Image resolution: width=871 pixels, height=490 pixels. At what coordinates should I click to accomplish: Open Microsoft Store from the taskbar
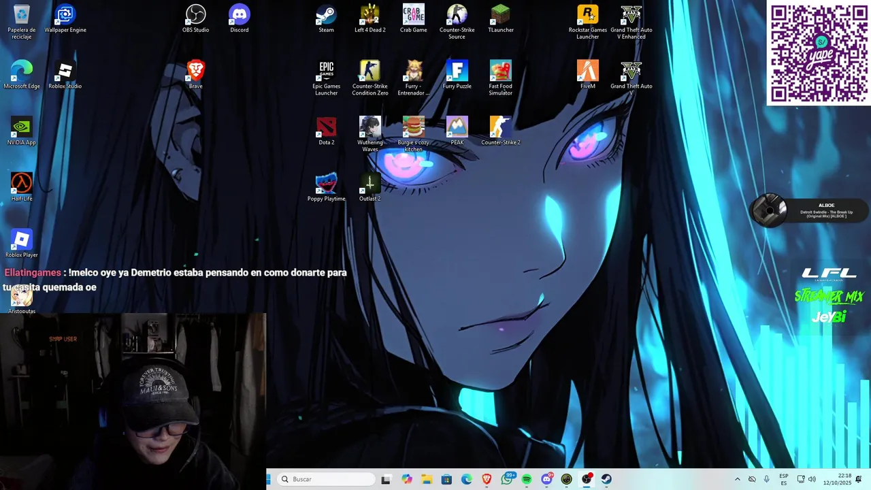446,479
